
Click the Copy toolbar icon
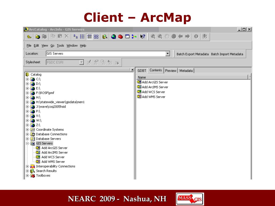point(53,36)
